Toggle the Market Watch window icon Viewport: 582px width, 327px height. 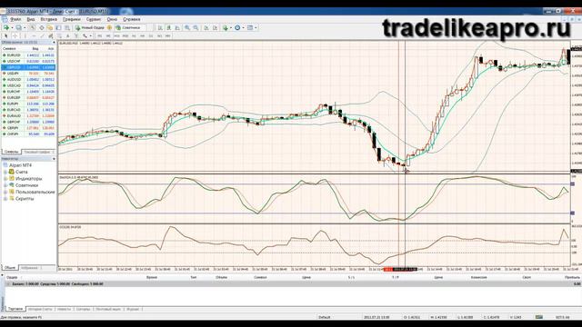click(x=33, y=27)
